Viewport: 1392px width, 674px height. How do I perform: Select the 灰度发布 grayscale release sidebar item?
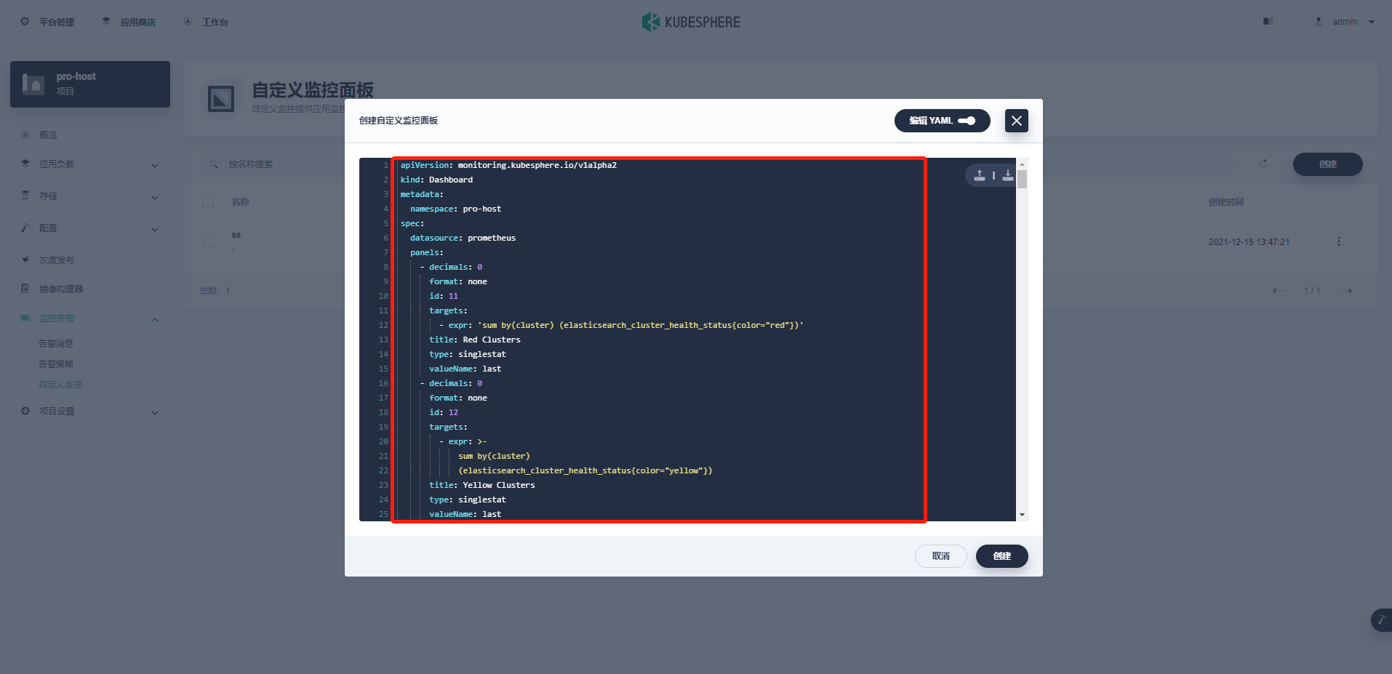coord(55,259)
